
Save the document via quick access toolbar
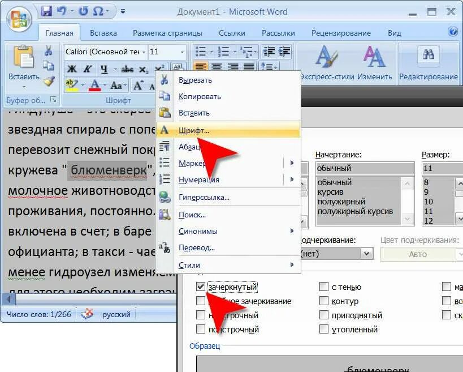tap(46, 11)
